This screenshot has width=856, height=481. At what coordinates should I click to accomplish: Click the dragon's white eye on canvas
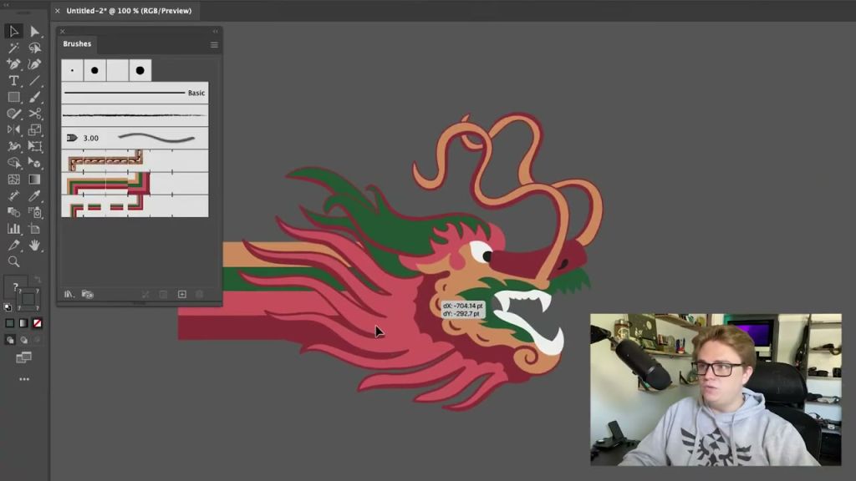480,252
